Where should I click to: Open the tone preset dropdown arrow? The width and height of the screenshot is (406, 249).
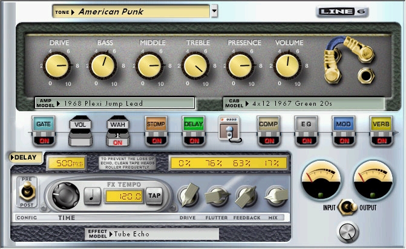tap(214, 11)
